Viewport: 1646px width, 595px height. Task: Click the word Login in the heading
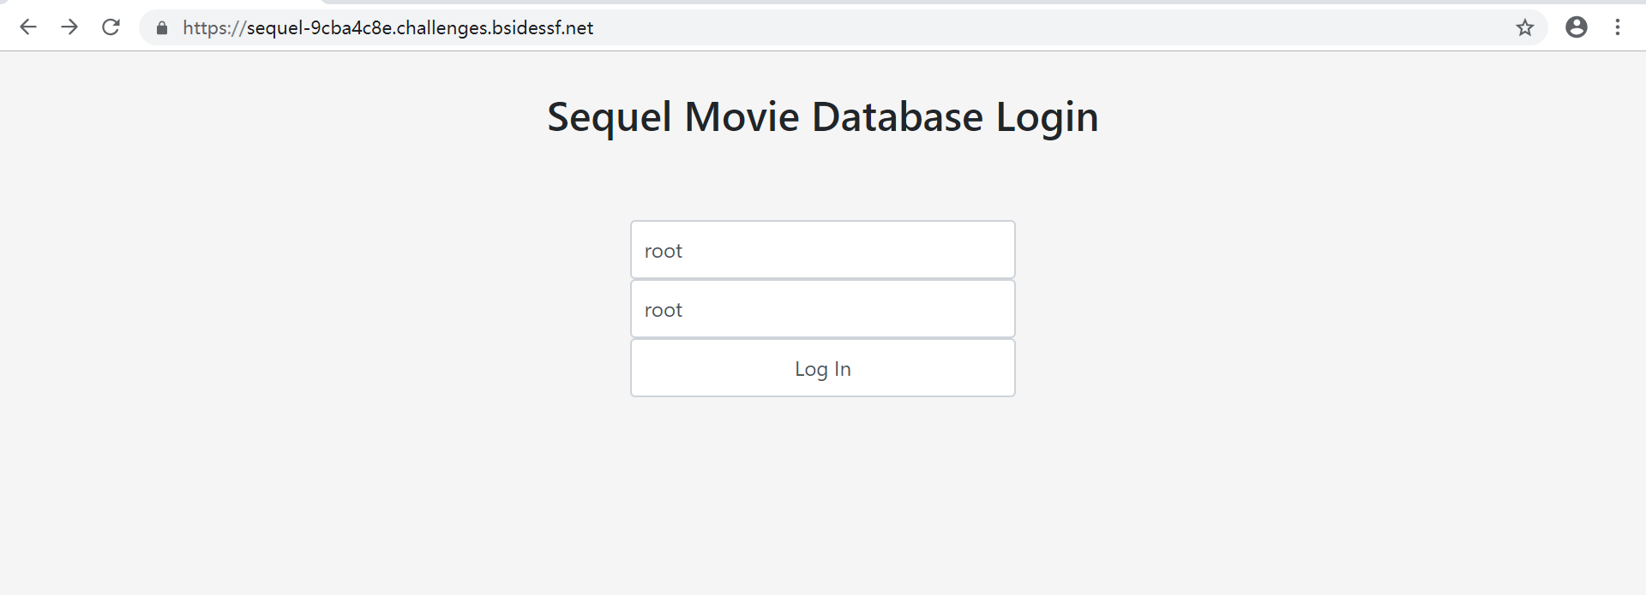coord(1048,118)
